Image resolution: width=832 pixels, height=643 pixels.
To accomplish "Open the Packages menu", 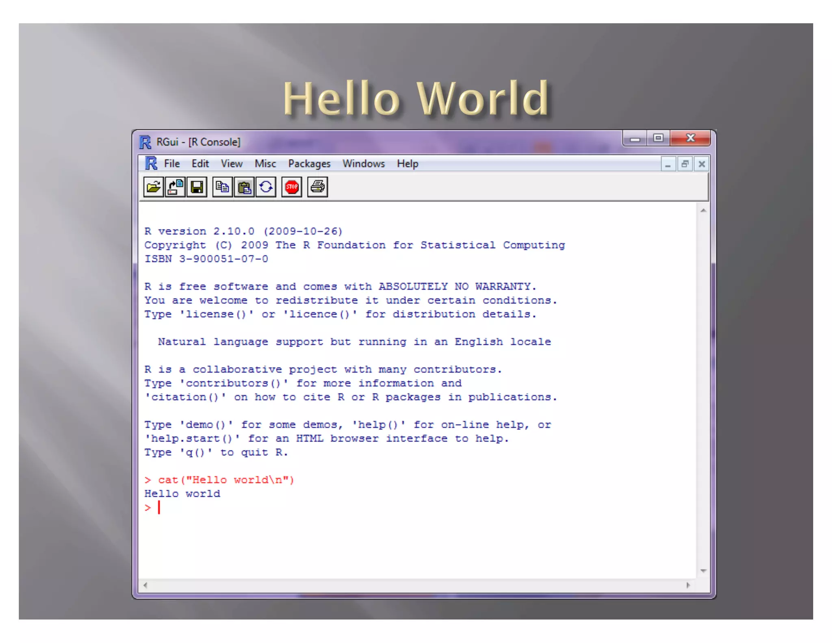I will (x=309, y=163).
